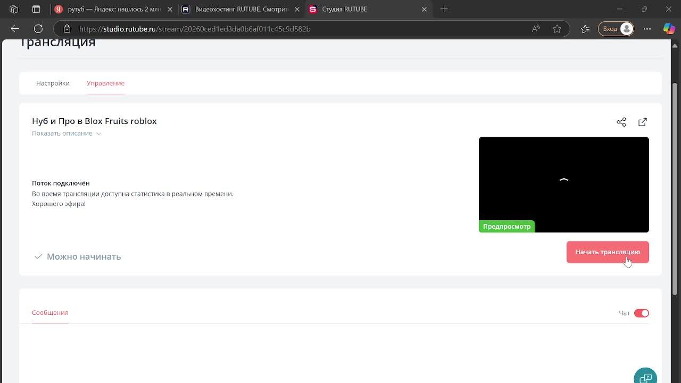Click the Можно начинать status text

[x=84, y=256]
